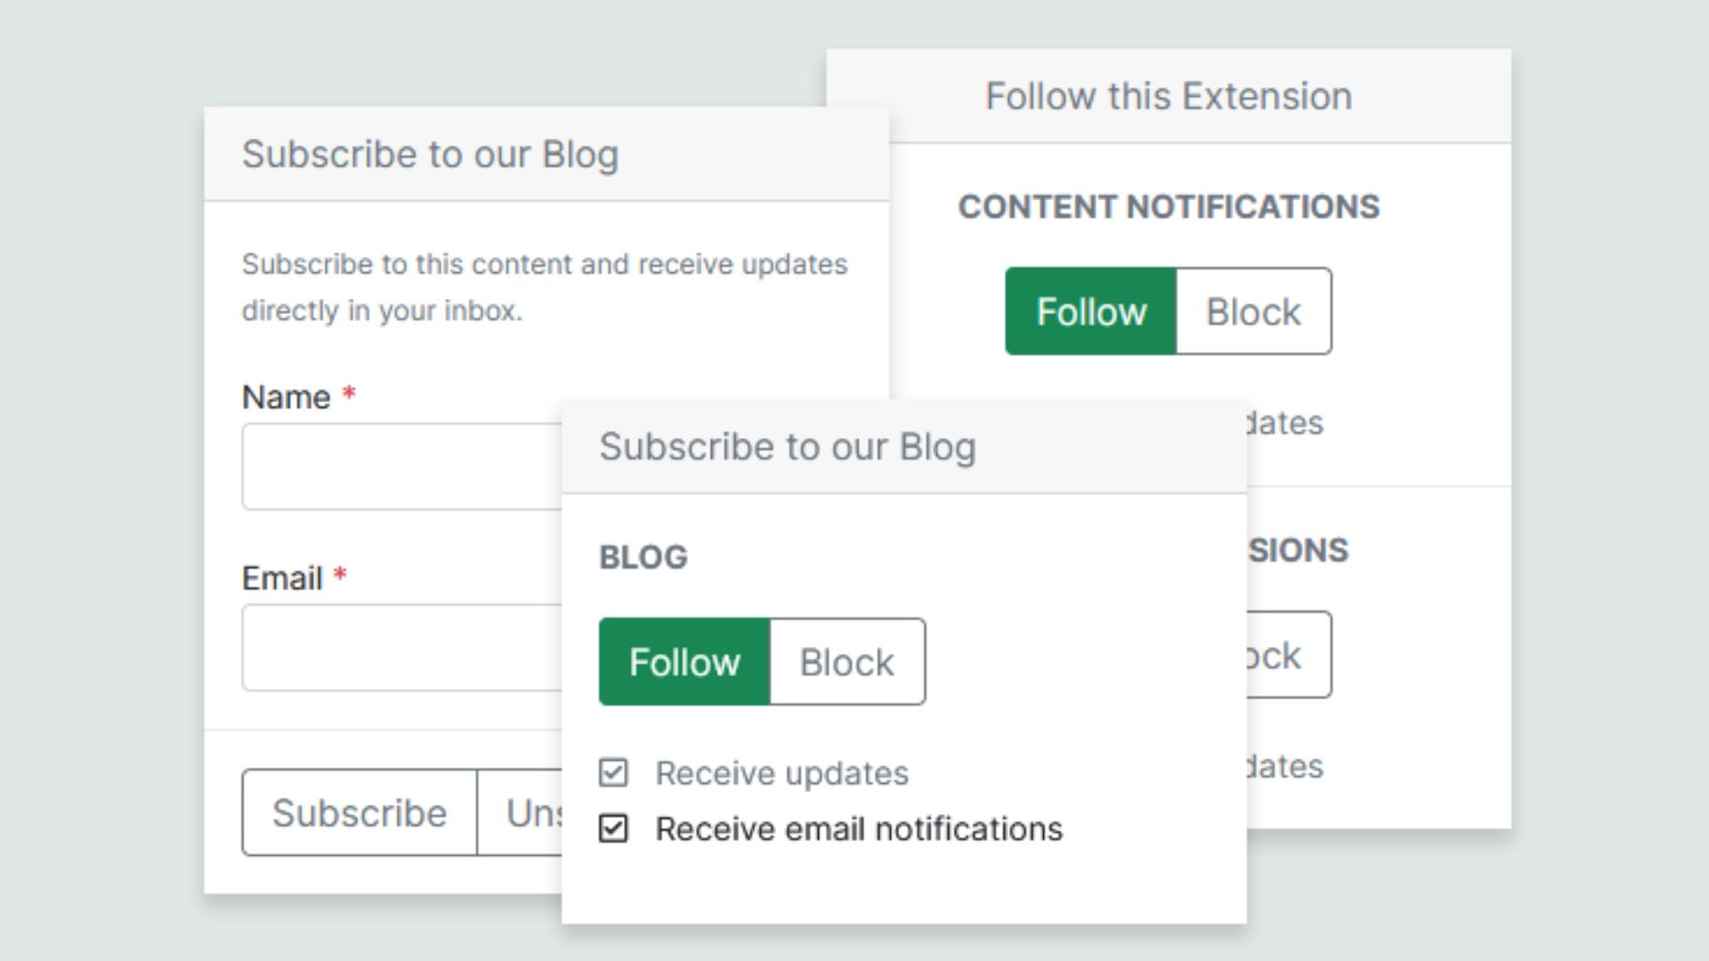The image size is (1709, 961).
Task: Choose Block in the Blog section
Action: tap(847, 662)
